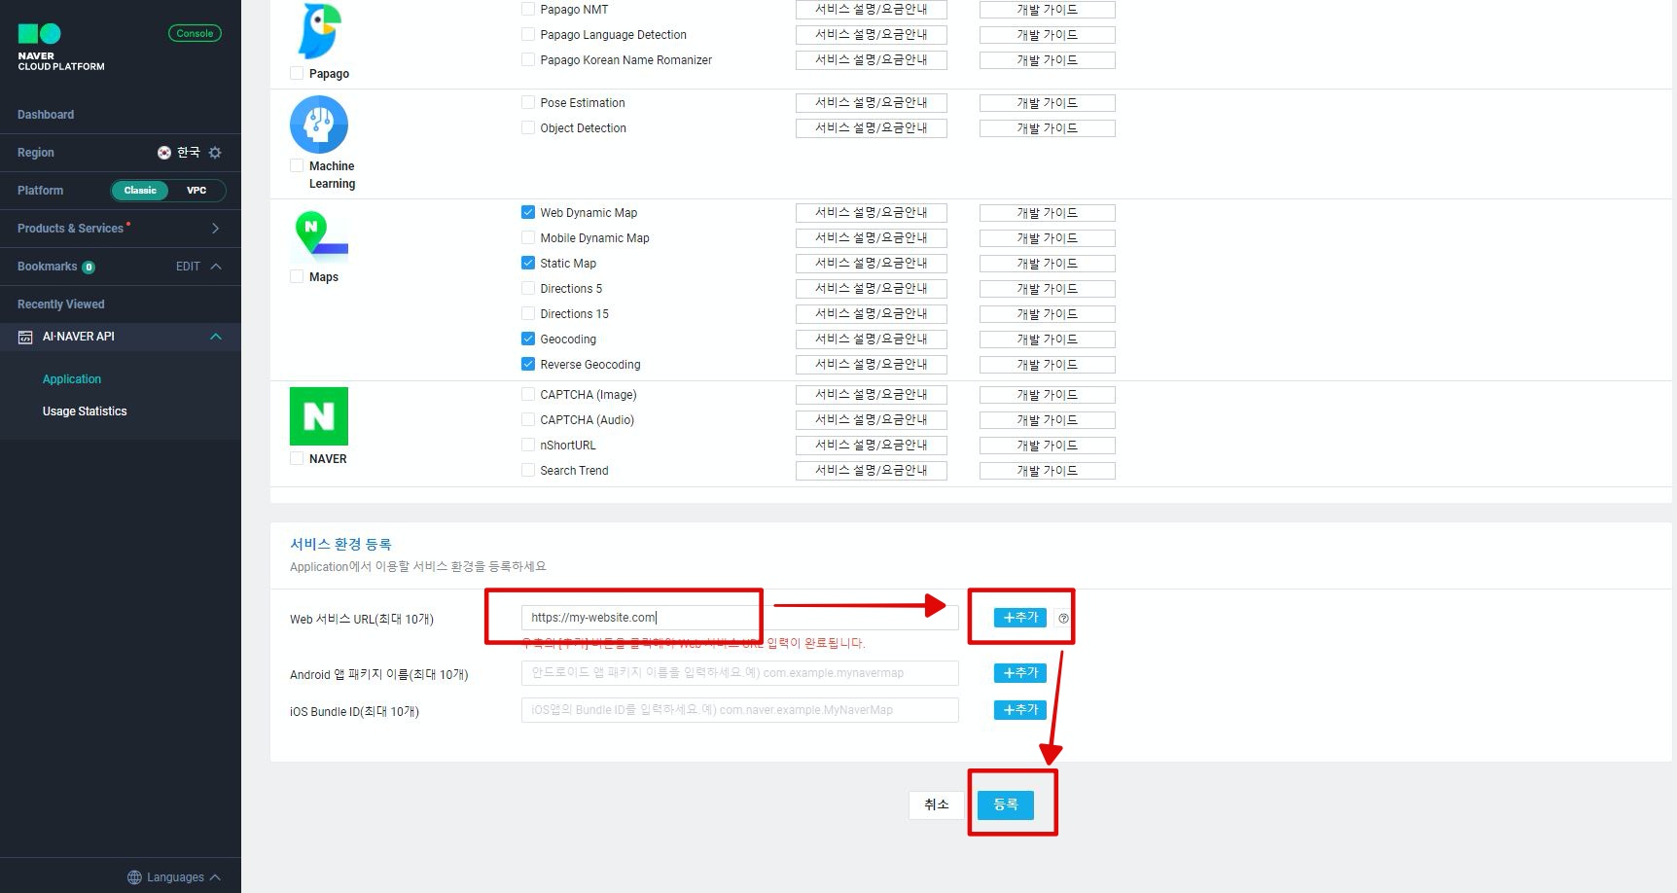Toggle Web Dynamic Map checkbox
The image size is (1677, 893).
[x=528, y=212]
